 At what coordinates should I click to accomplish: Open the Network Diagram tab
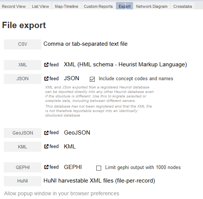152,6
